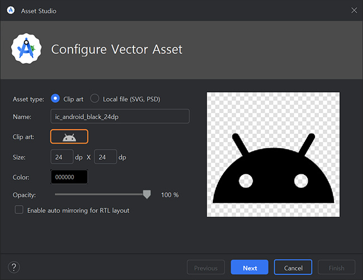Screen dimensions: 363x280
Task: Focus the width size field
Action: [62, 157]
